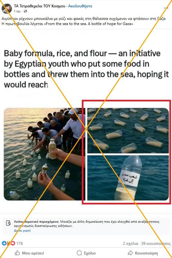Screen dimensions: 172x258
Task: Click the arrow icon beside Κοινοποίηση
Action: 130,253
